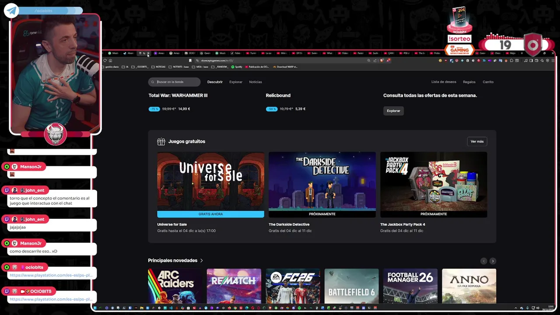The height and width of the screenshot is (315, 560).
Task: Click the music note icon in the browser toolbar
Action: point(526,60)
